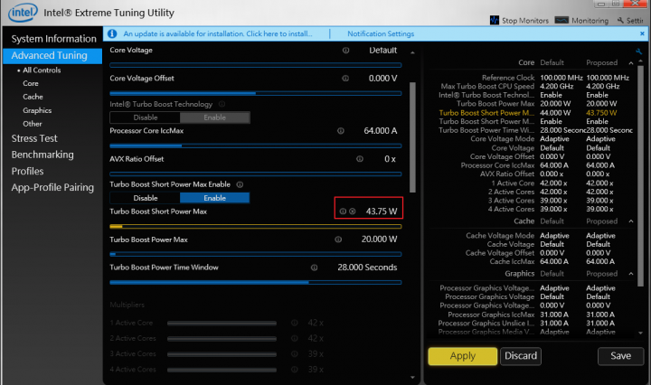Click Processor Core IccMax slider
The width and height of the screenshot is (651, 385).
pos(255,146)
